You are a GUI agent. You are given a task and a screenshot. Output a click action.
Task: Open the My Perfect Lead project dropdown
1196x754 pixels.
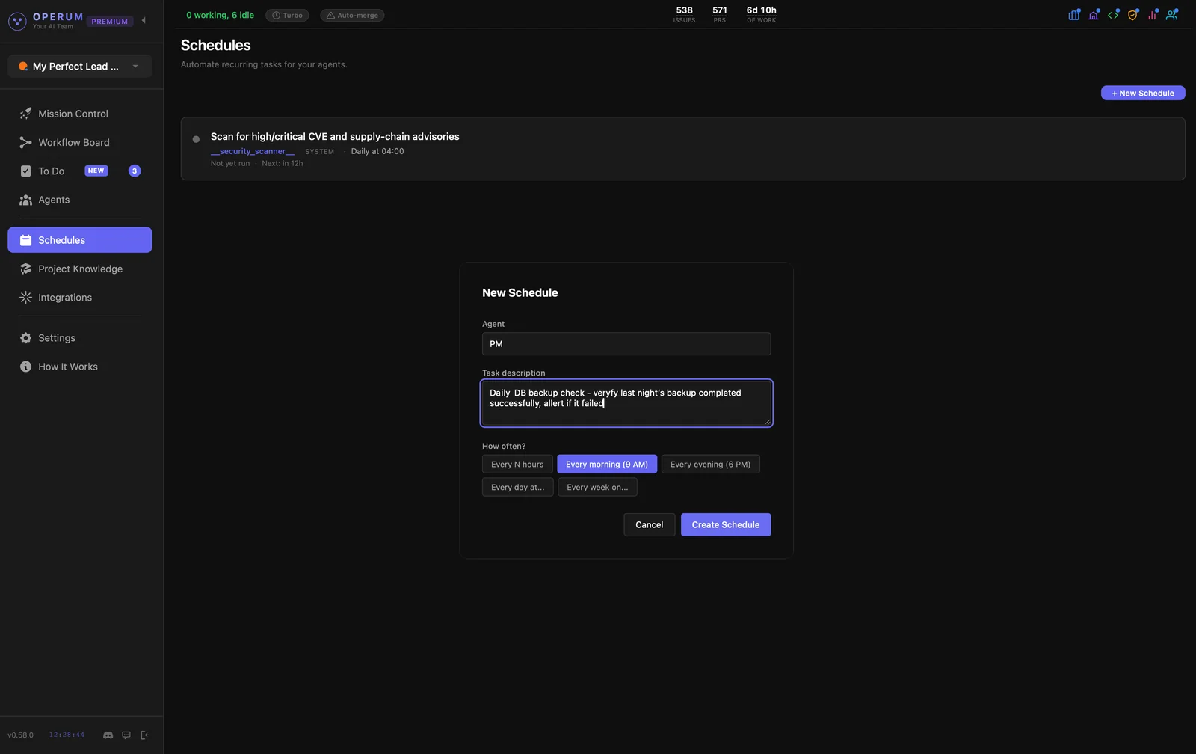(x=80, y=67)
